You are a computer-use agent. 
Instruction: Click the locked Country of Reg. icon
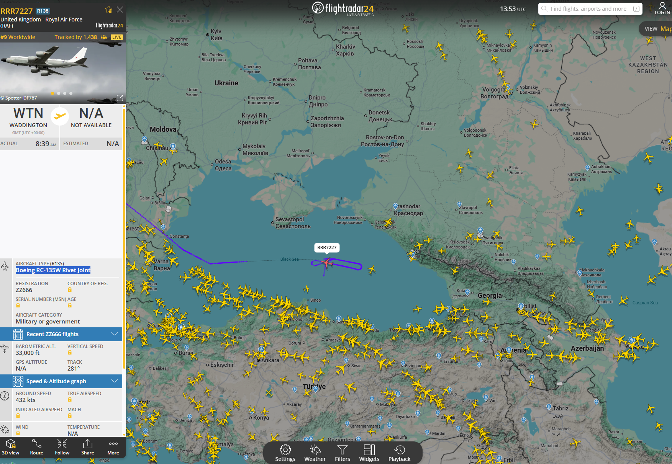tap(70, 290)
